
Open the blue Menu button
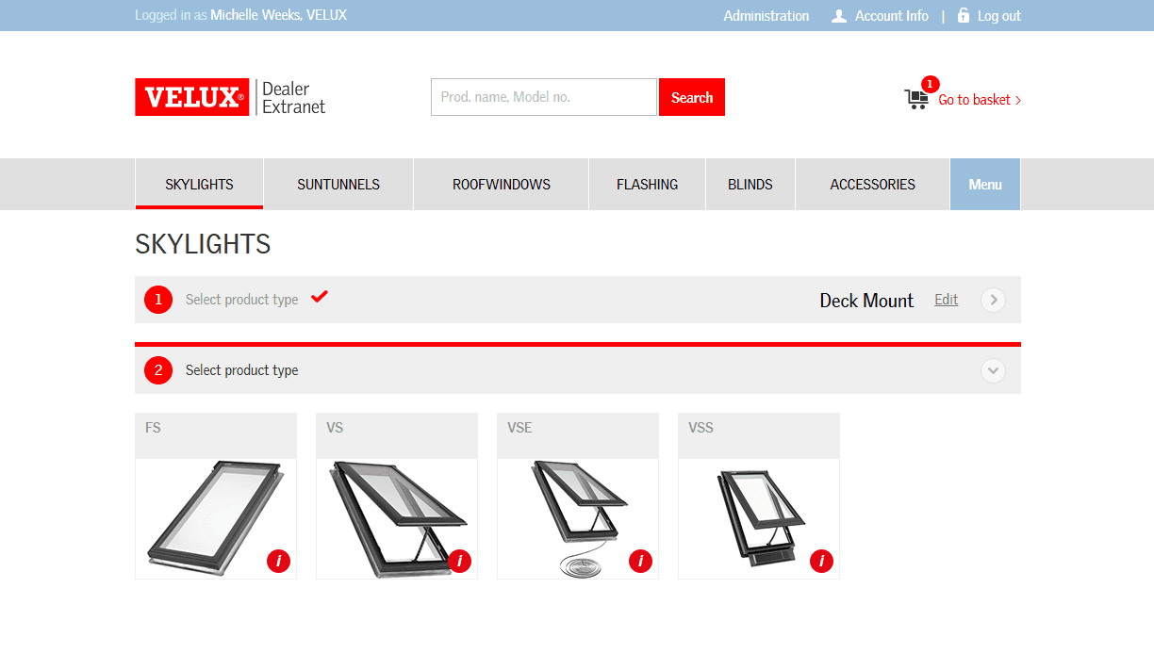tap(985, 184)
